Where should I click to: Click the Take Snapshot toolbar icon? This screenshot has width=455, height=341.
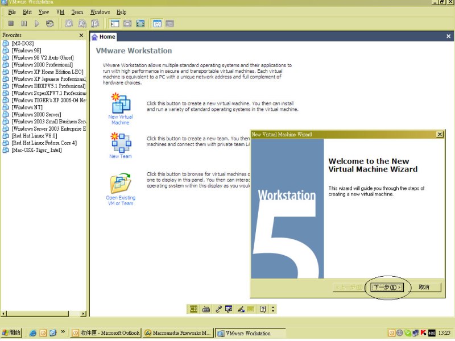[69, 23]
